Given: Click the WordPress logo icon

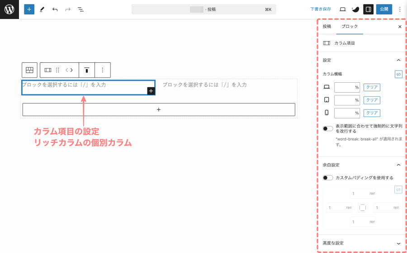Looking at the screenshot, I should pyautogui.click(x=9, y=9).
